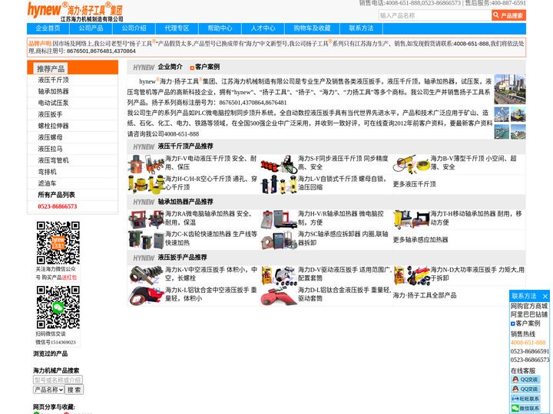Screen dimensions: 553x414
Task: Select 液压螺母 in the sidebar list
Action: (x=50, y=137)
